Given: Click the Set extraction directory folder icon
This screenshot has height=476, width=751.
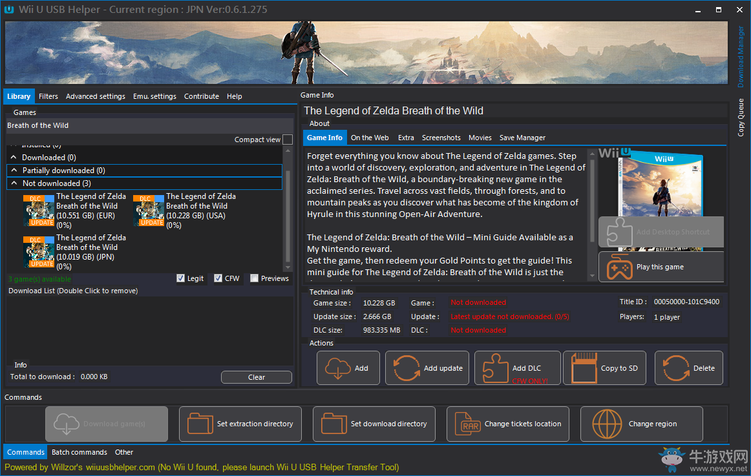Looking at the screenshot, I should (200, 424).
